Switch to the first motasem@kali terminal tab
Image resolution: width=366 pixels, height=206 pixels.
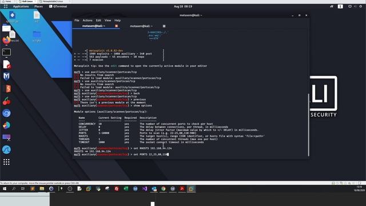click(x=94, y=26)
